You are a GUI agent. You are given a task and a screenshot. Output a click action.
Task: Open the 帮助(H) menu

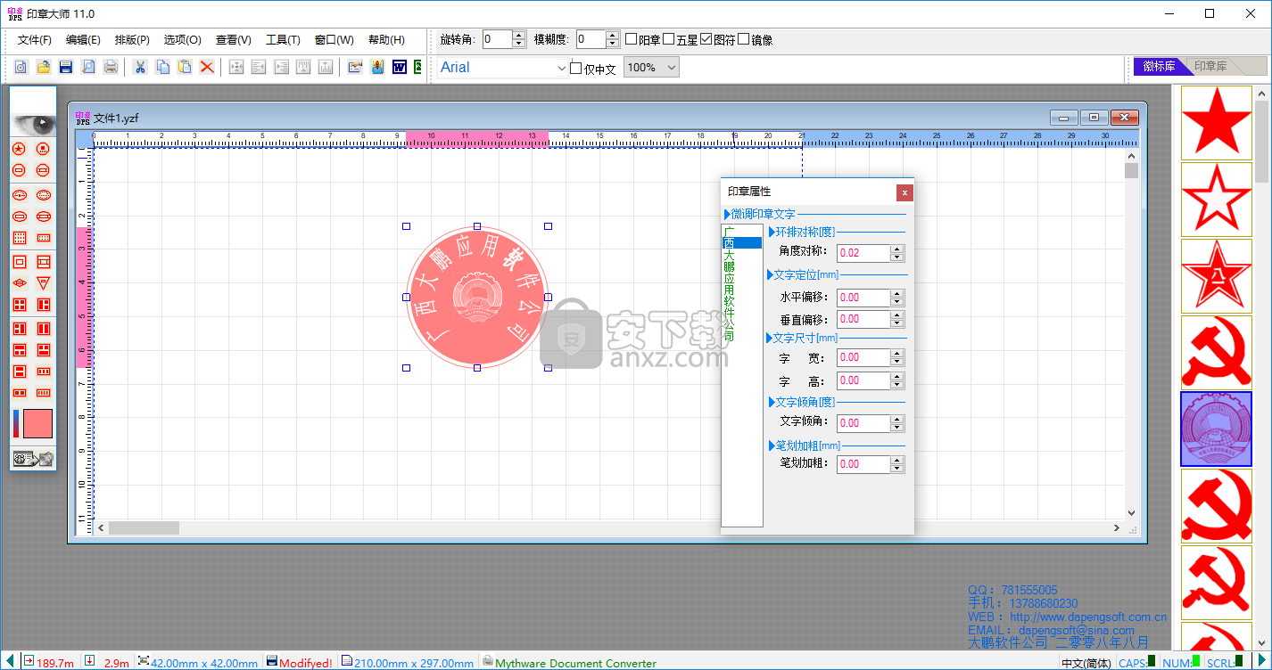(x=386, y=40)
